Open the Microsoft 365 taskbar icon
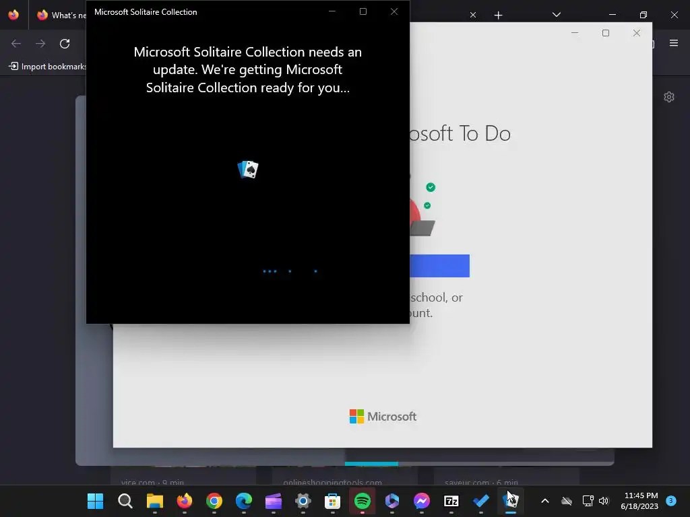The image size is (690, 517). [x=392, y=501]
